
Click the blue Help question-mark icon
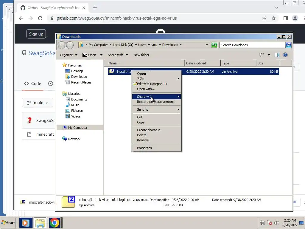(285, 55)
